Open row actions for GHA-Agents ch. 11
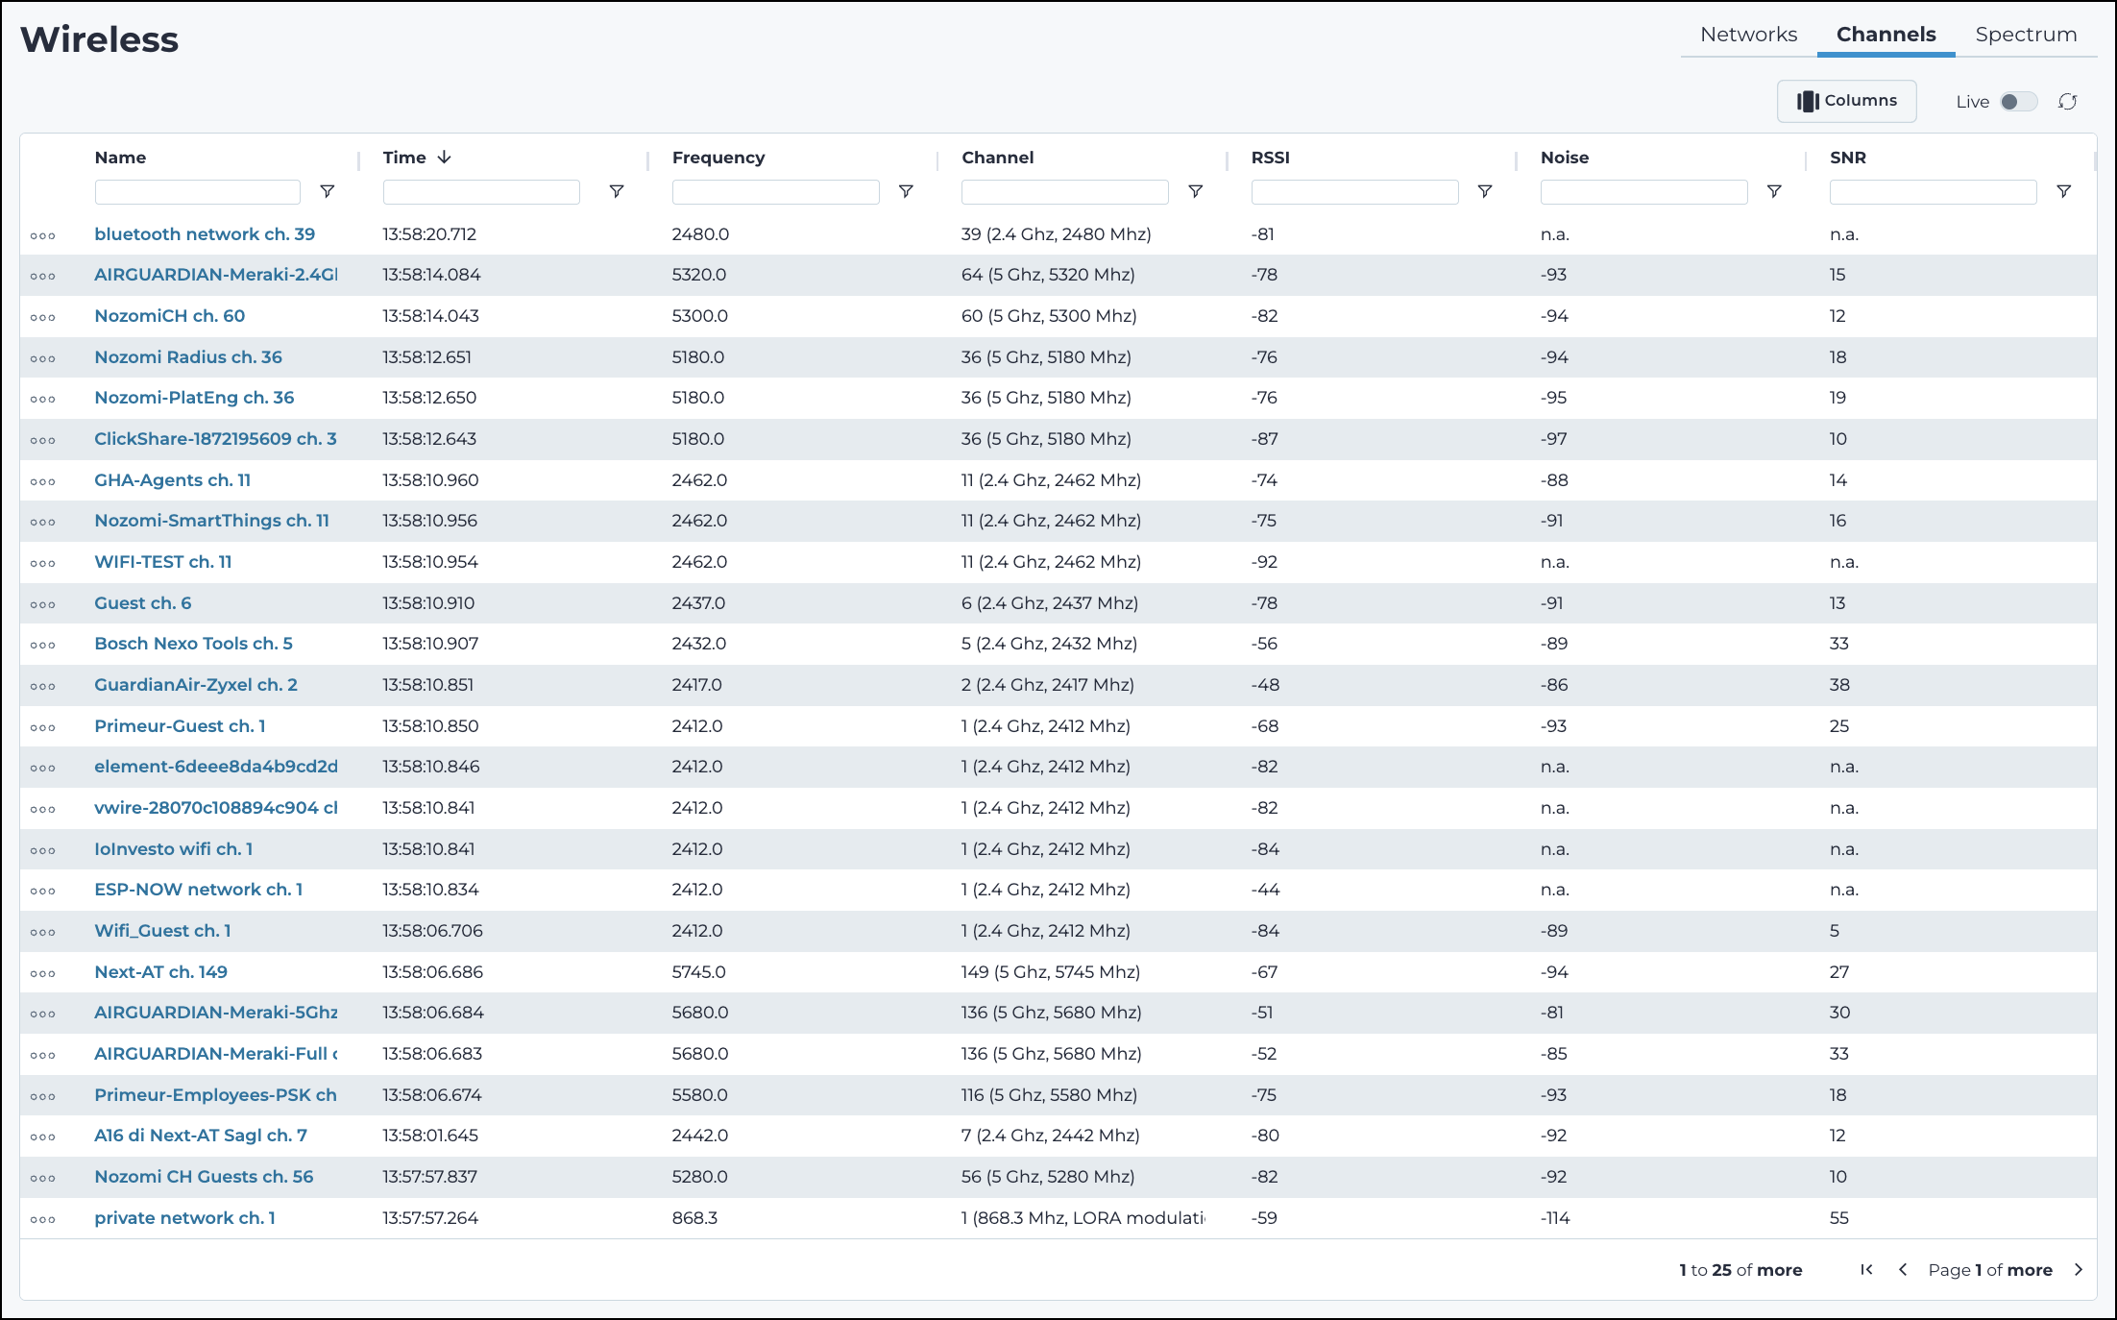Image resolution: width=2117 pixels, height=1320 pixels. tap(43, 481)
